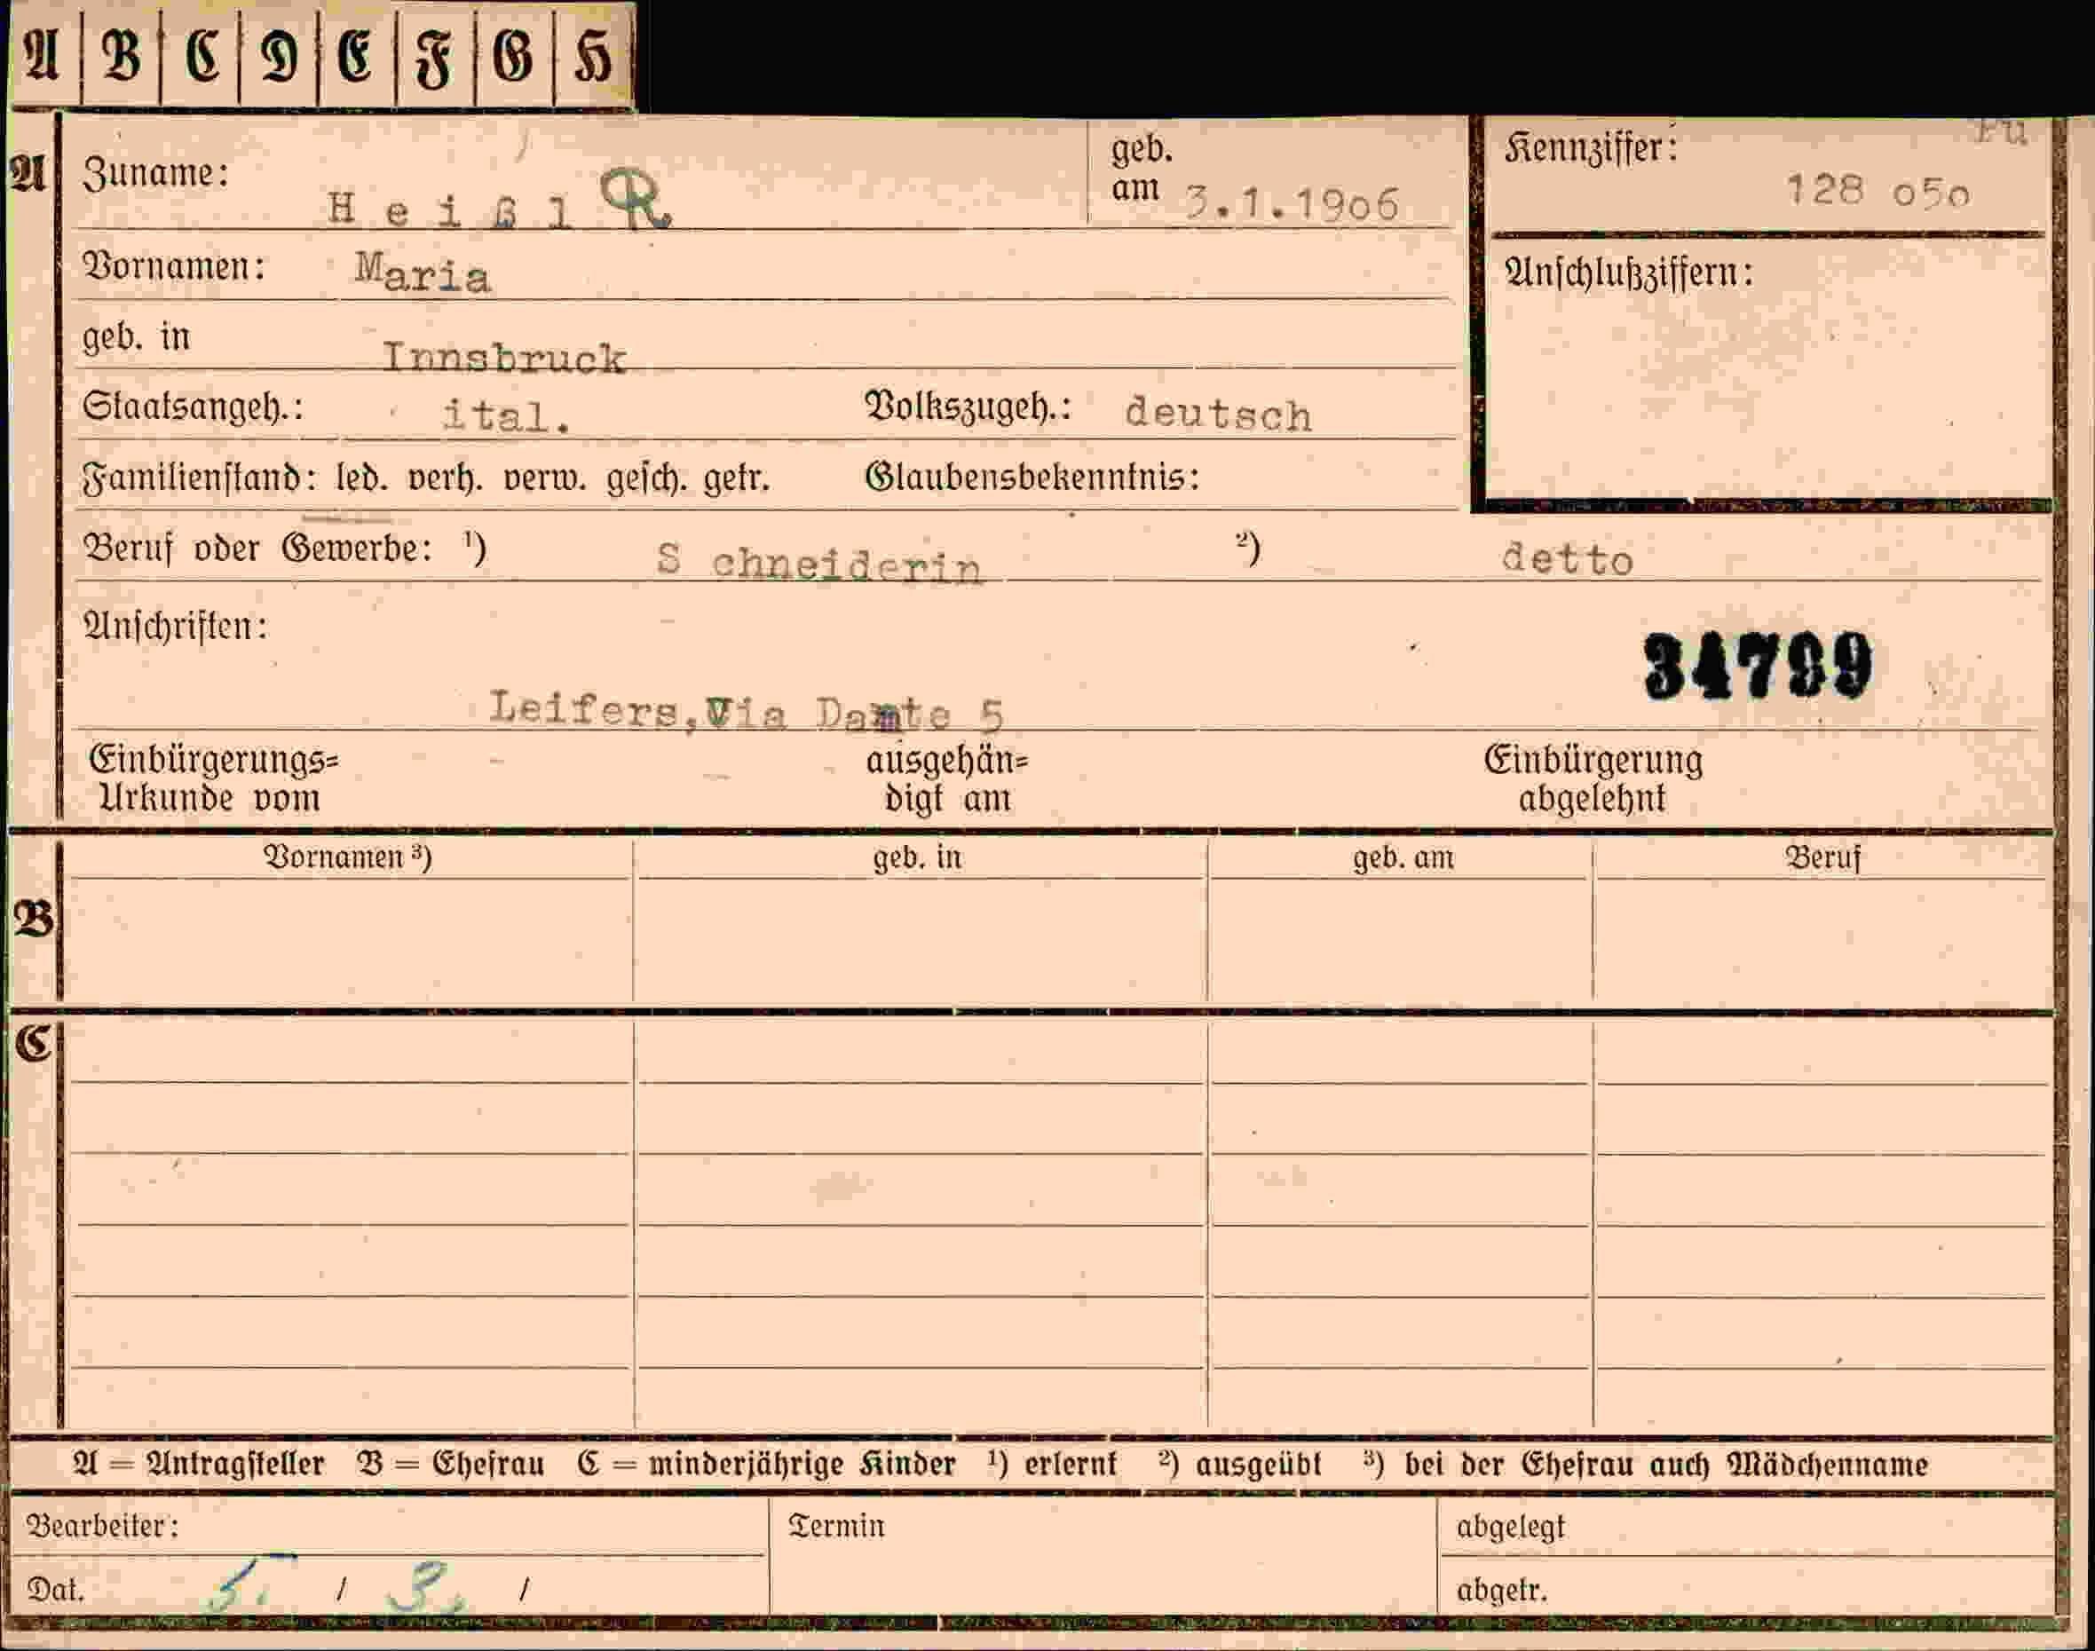Click index tab letter "D" at card top
This screenshot has height=1651, width=2095.
280,55
